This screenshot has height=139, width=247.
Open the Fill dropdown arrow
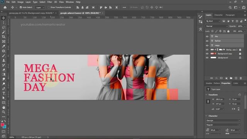coord(245,31)
